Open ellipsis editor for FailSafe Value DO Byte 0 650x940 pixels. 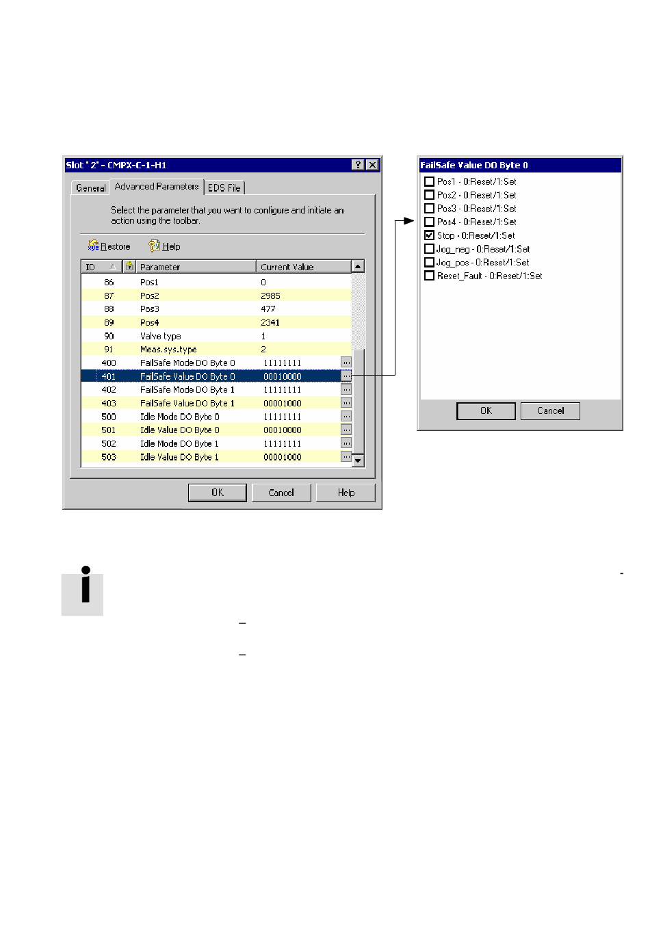coord(346,376)
